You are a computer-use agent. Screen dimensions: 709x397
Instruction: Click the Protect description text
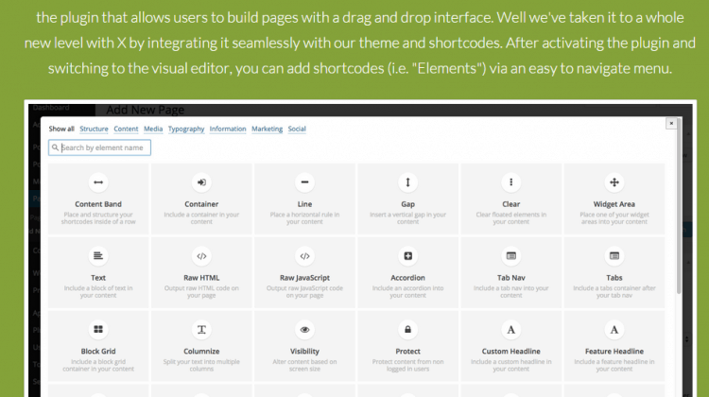click(407, 366)
